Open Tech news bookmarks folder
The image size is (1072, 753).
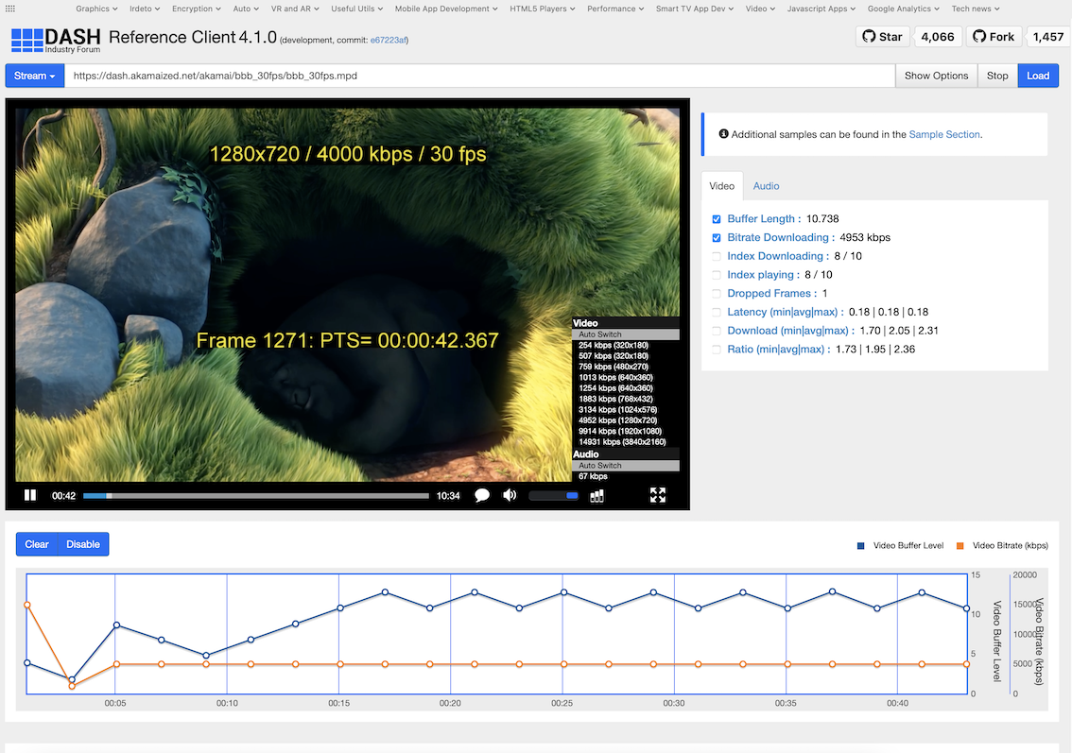click(976, 9)
